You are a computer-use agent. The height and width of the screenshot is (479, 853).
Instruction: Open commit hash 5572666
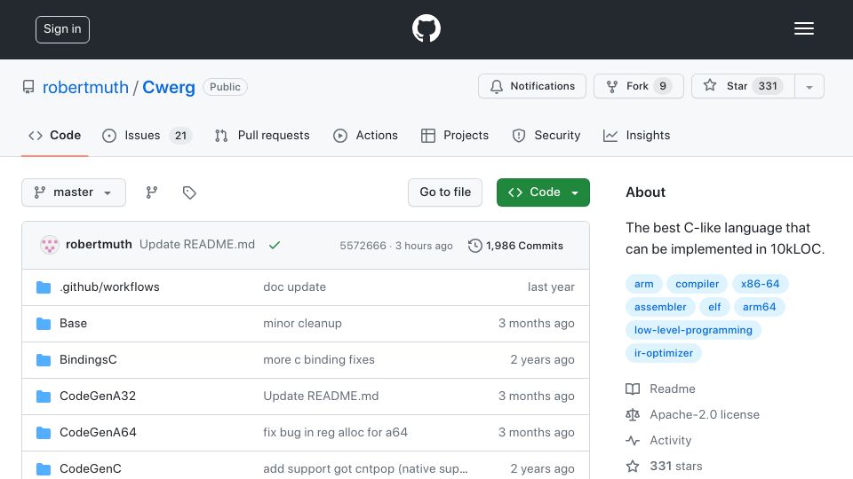(x=363, y=246)
